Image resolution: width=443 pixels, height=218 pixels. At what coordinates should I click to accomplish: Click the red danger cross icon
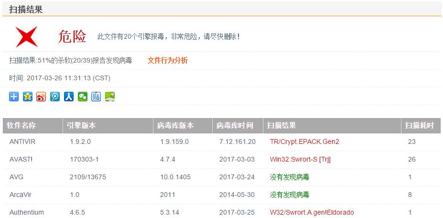tap(26, 37)
